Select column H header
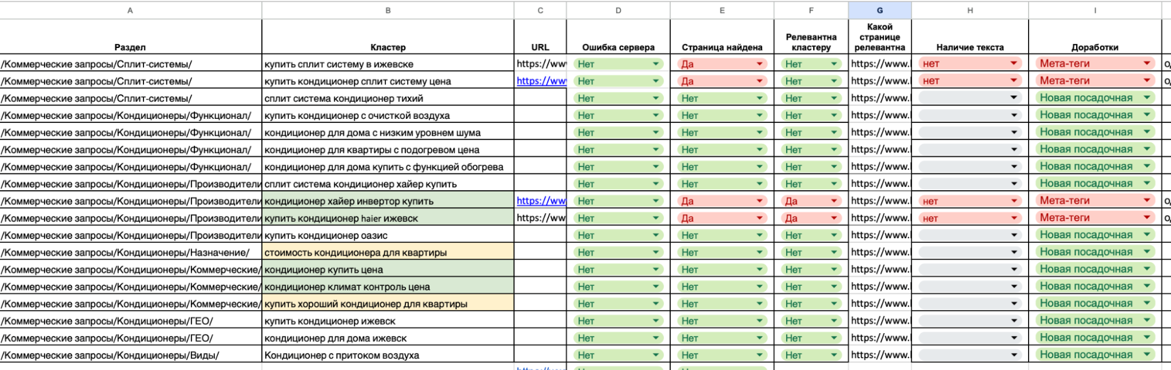This screenshot has width=1171, height=370. click(969, 10)
